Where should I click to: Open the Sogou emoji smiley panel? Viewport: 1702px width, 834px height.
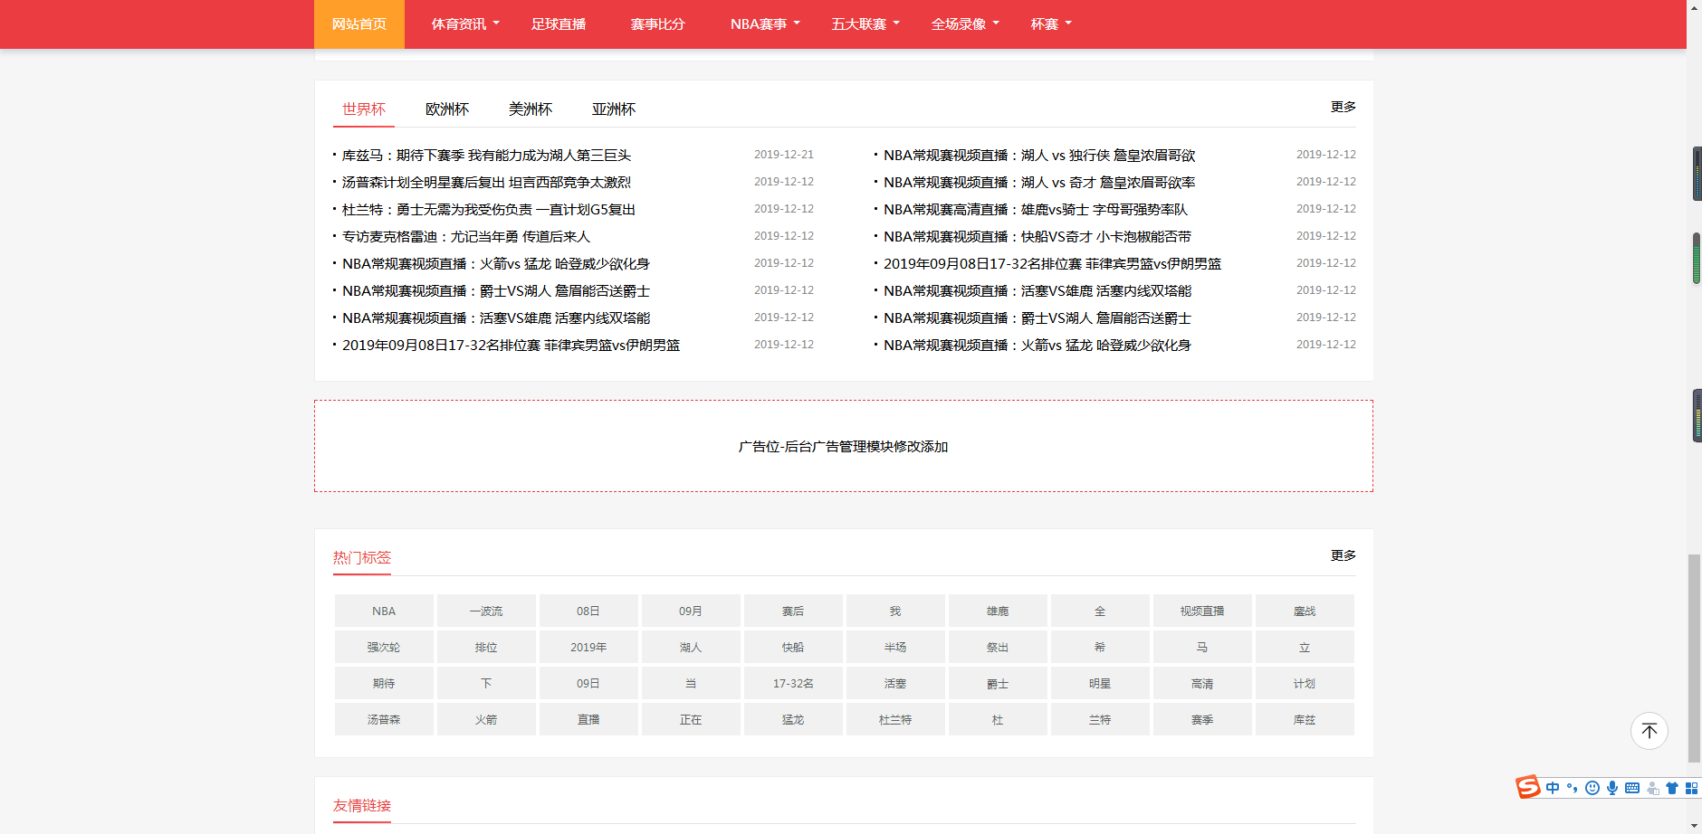point(1592,788)
